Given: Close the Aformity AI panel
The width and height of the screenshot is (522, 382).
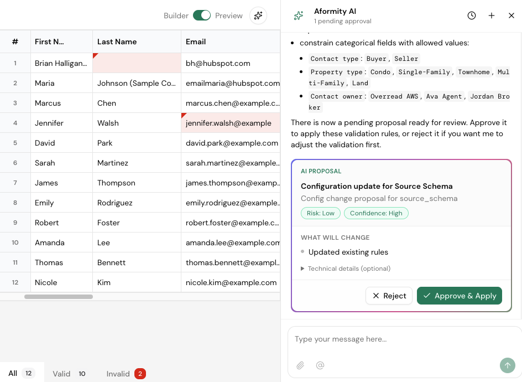Looking at the screenshot, I should coord(511,16).
